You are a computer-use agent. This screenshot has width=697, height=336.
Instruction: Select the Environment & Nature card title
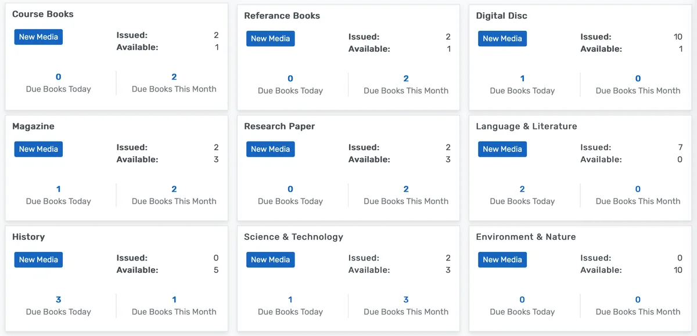point(526,237)
